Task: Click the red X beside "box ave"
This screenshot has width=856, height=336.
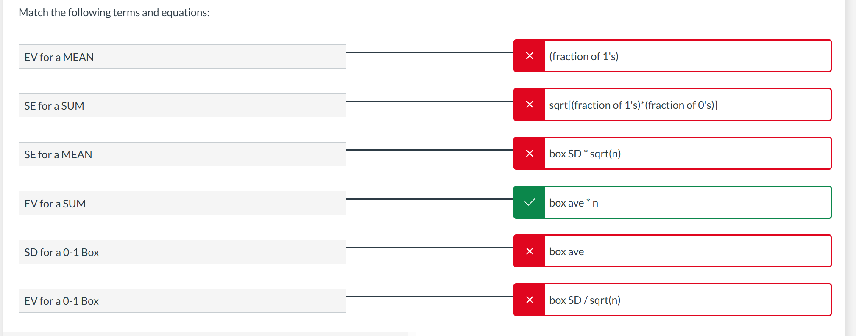Action: pyautogui.click(x=529, y=251)
